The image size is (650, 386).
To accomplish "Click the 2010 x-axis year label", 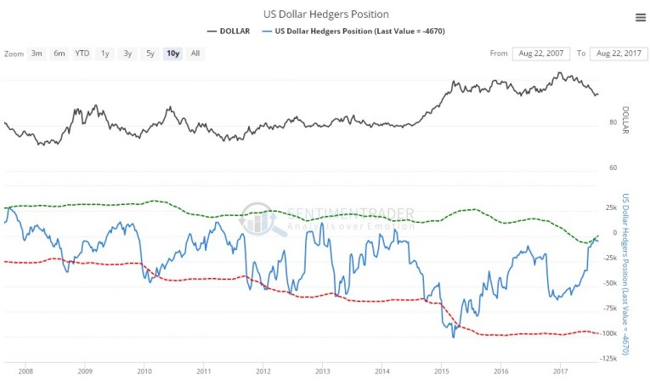I will click(144, 372).
